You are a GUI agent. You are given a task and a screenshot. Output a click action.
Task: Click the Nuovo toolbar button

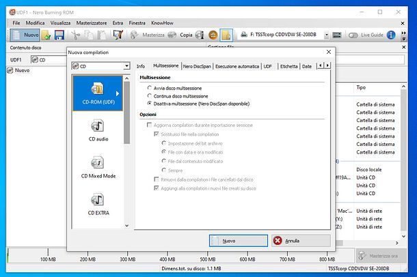click(25, 35)
